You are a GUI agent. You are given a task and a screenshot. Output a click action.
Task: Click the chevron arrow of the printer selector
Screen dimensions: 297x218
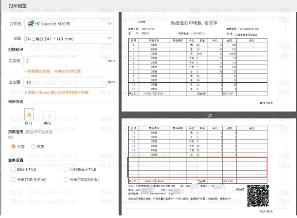110,24
